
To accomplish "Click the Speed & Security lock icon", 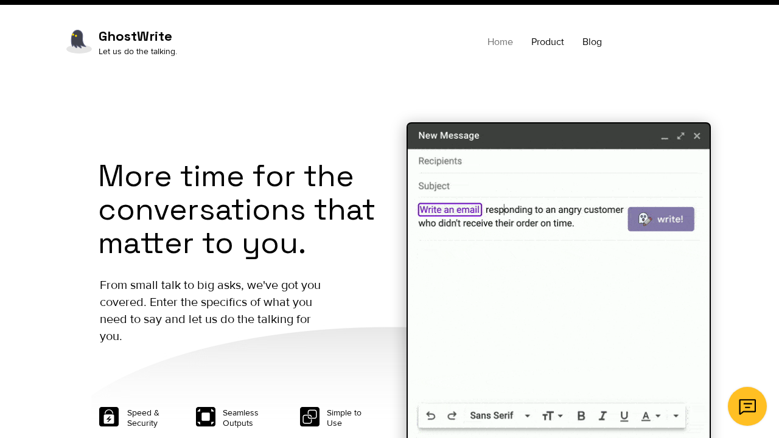I will point(108,417).
